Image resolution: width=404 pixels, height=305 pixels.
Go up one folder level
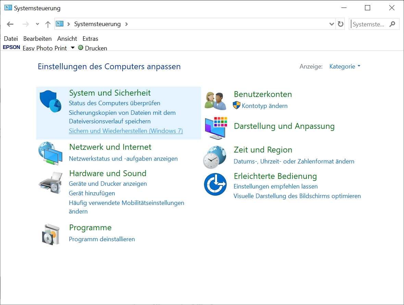pos(48,24)
